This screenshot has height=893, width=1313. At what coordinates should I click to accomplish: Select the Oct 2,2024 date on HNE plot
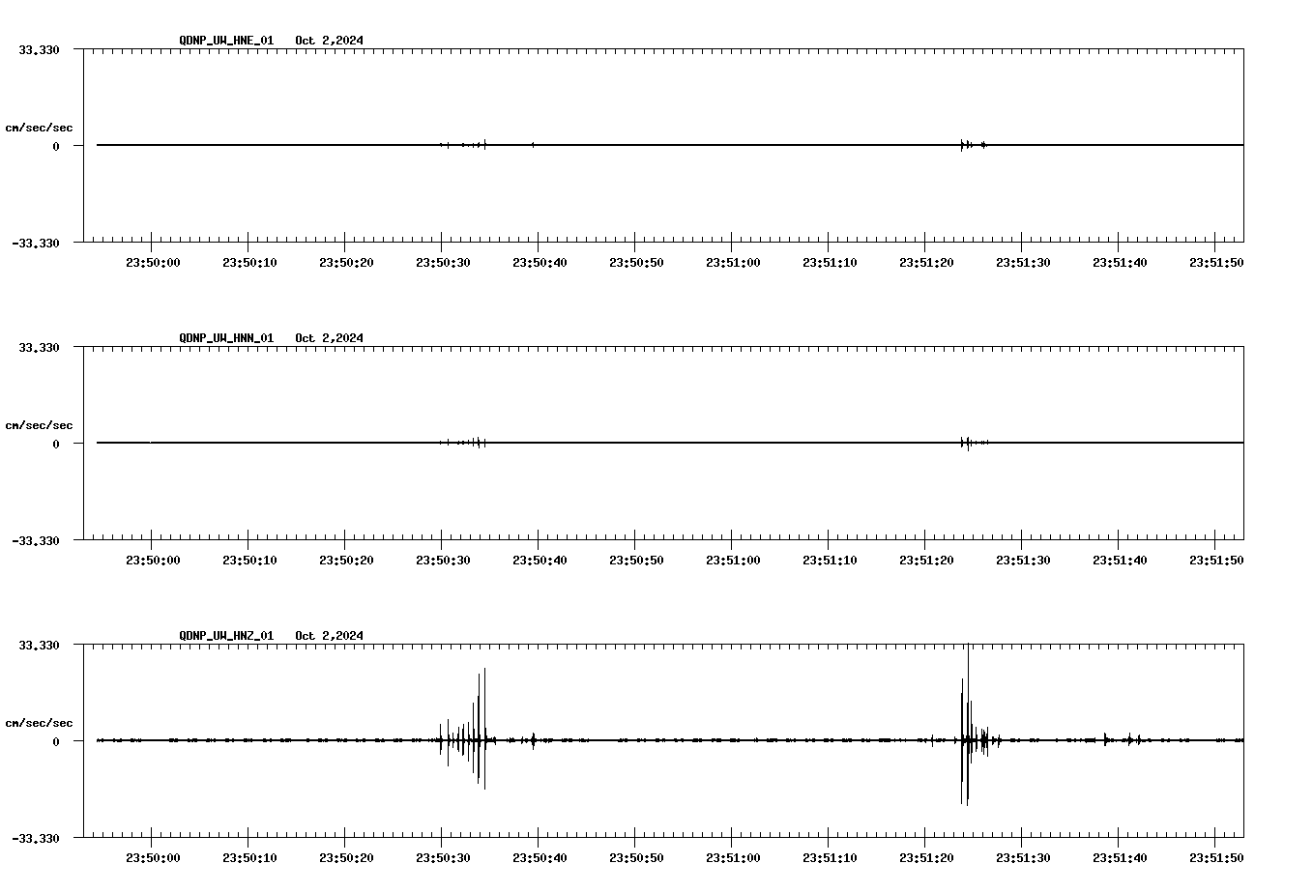coord(330,41)
